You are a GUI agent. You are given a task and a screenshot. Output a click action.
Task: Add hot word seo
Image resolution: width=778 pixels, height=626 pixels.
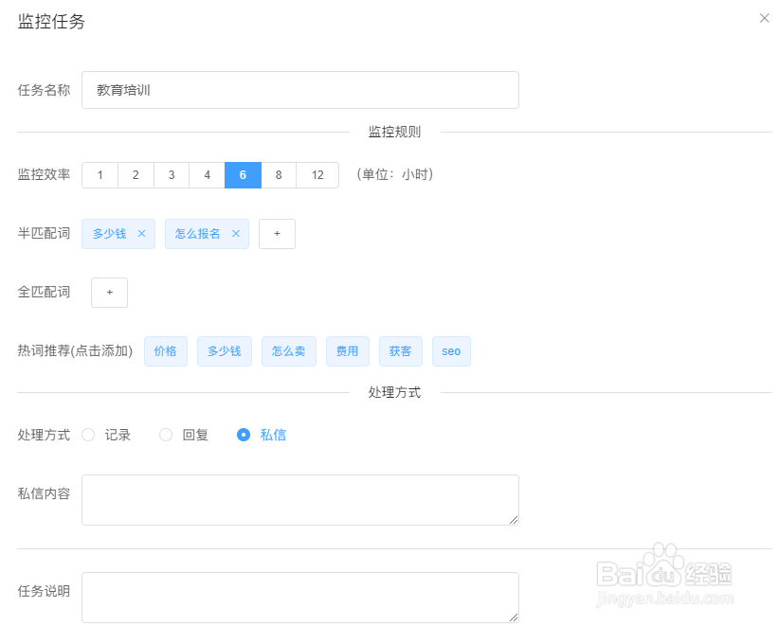coord(451,351)
